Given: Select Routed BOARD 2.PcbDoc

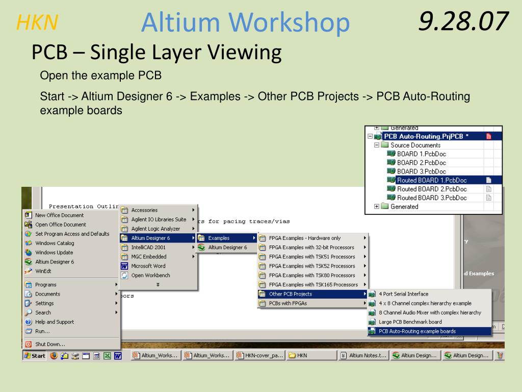Looking at the screenshot, I should coord(432,189).
